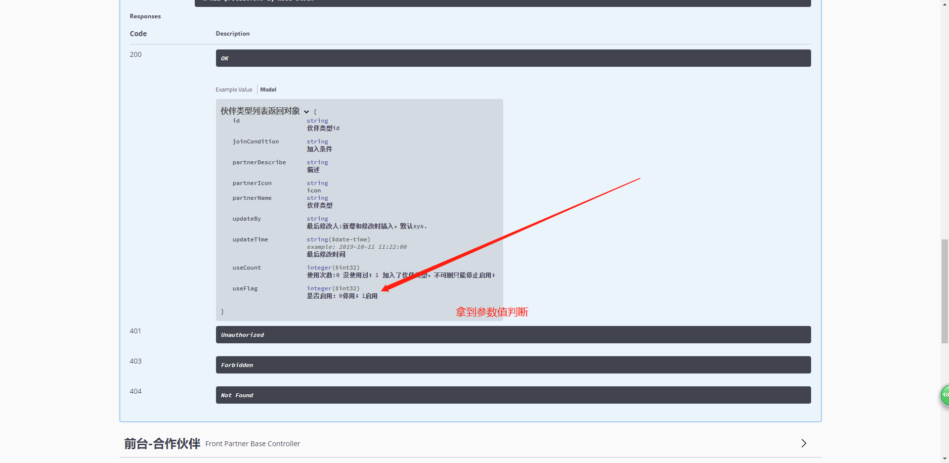949x463 pixels.
Task: Click the id field name
Action: pyautogui.click(x=236, y=121)
